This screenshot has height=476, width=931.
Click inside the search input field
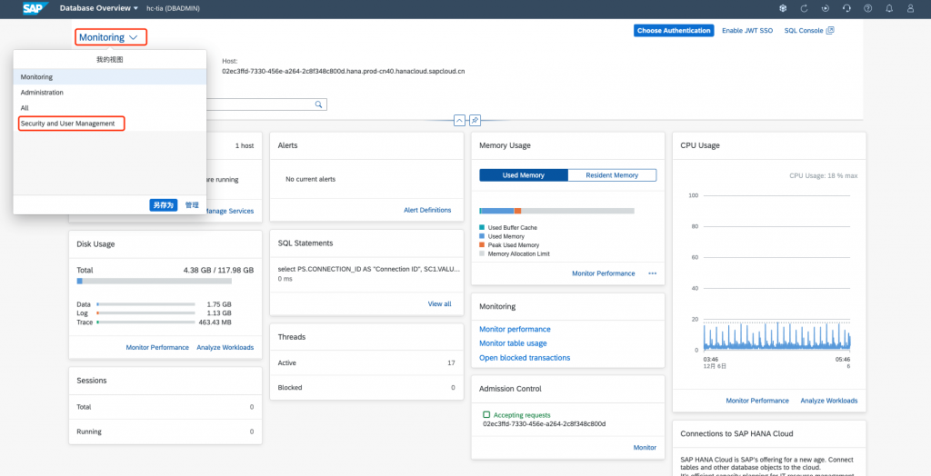tap(259, 104)
